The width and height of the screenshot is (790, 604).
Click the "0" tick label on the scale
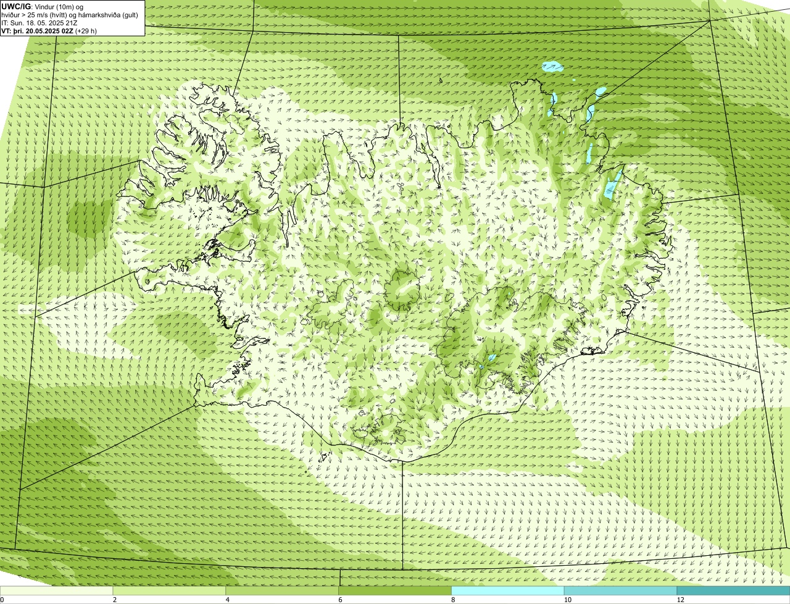coord(2,600)
